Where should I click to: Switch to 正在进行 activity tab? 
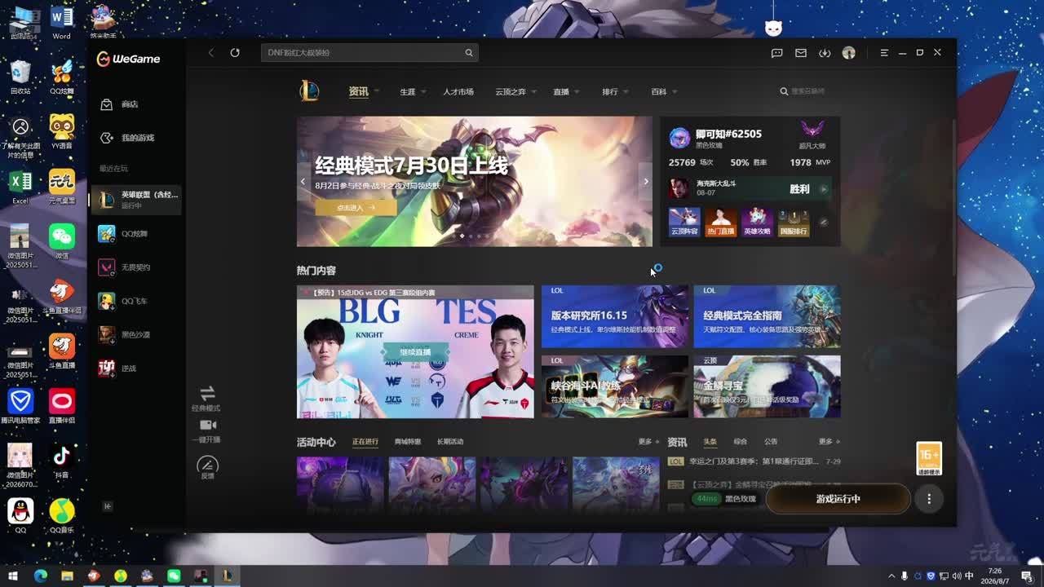click(x=365, y=442)
